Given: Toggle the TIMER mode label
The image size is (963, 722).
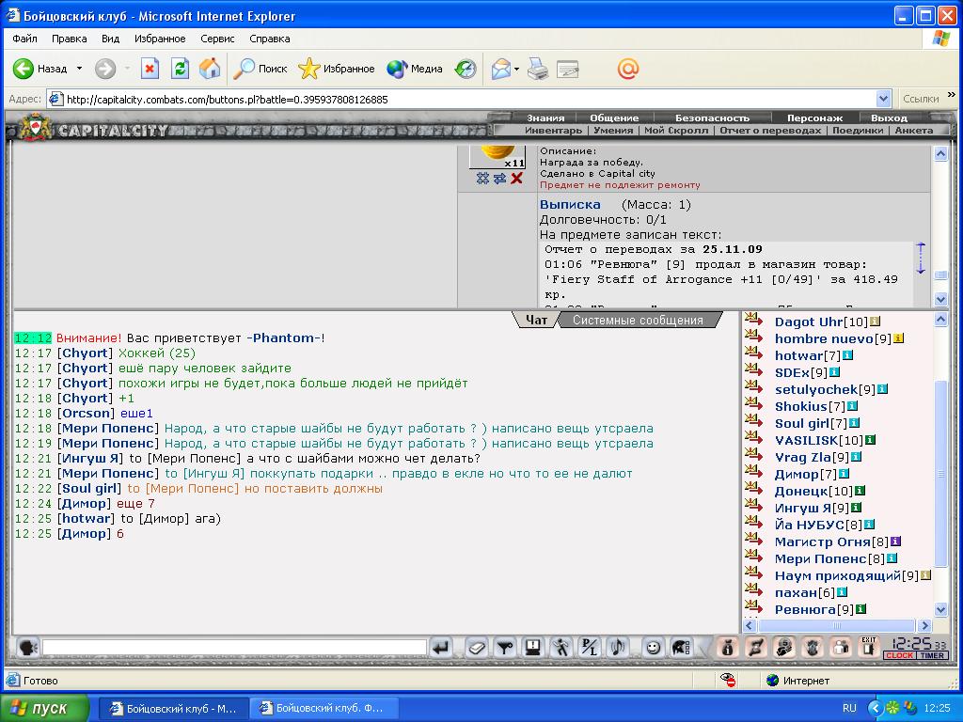Looking at the screenshot, I should [x=932, y=655].
